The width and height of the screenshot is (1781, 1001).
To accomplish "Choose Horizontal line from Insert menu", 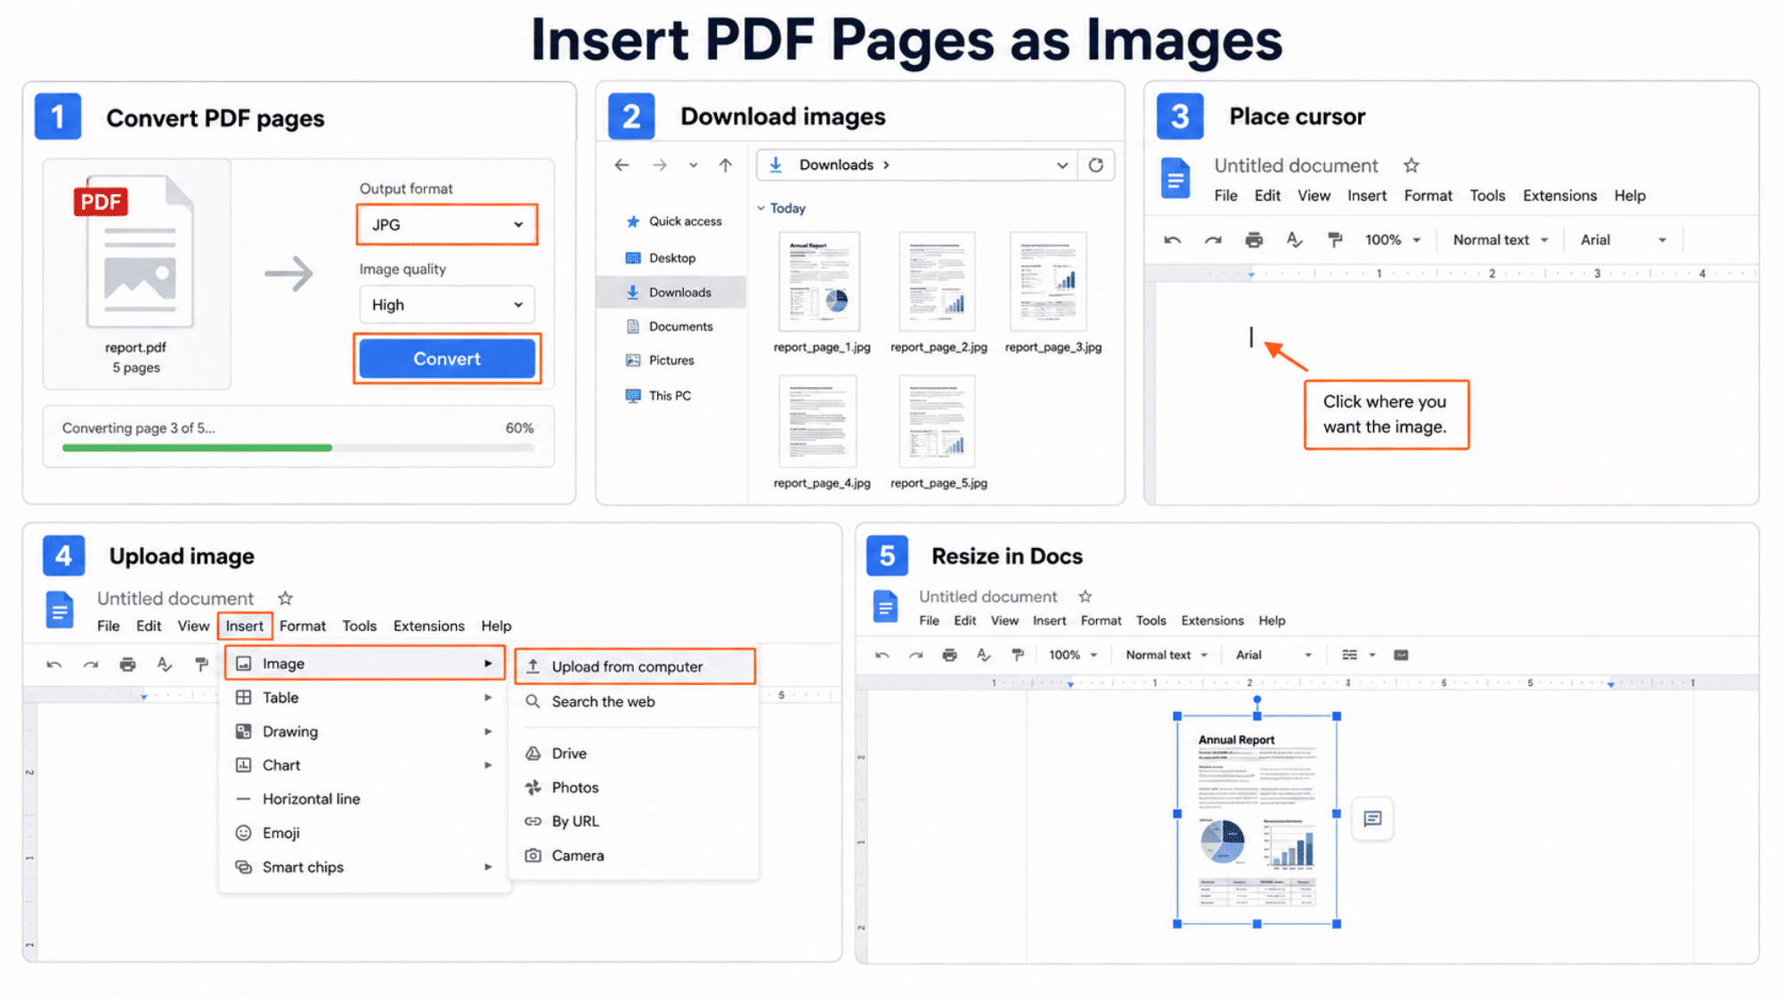I will pos(364,799).
